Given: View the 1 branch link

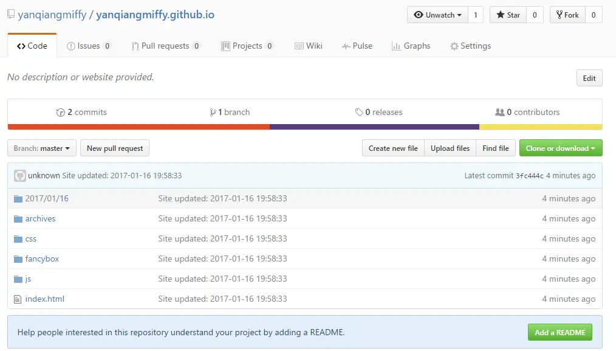Looking at the screenshot, I should [230, 112].
